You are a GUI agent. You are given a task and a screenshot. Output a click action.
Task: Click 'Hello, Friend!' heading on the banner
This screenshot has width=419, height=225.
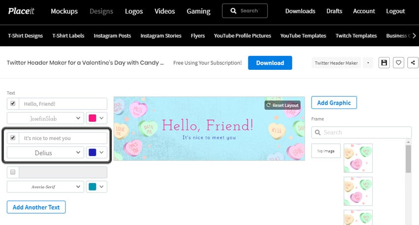coord(208,125)
